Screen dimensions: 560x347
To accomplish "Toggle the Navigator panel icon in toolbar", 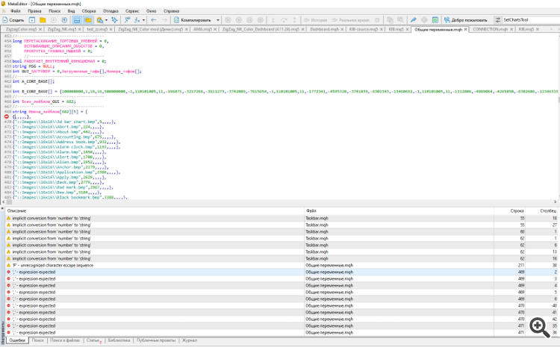I will click(x=77, y=20).
